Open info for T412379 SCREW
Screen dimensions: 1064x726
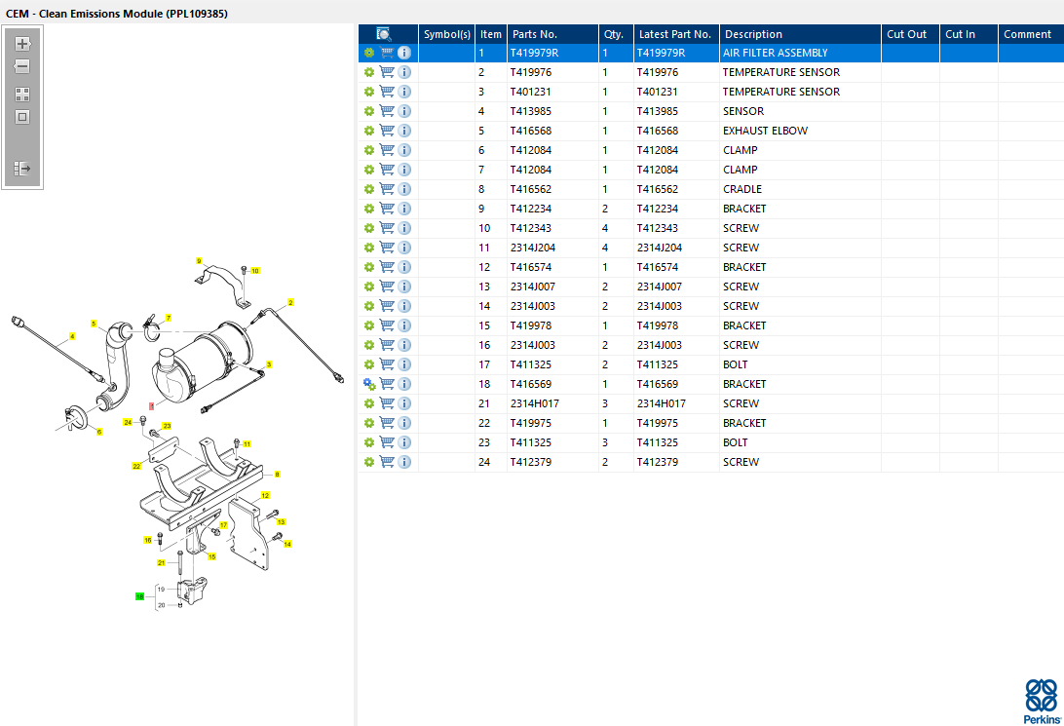click(404, 462)
